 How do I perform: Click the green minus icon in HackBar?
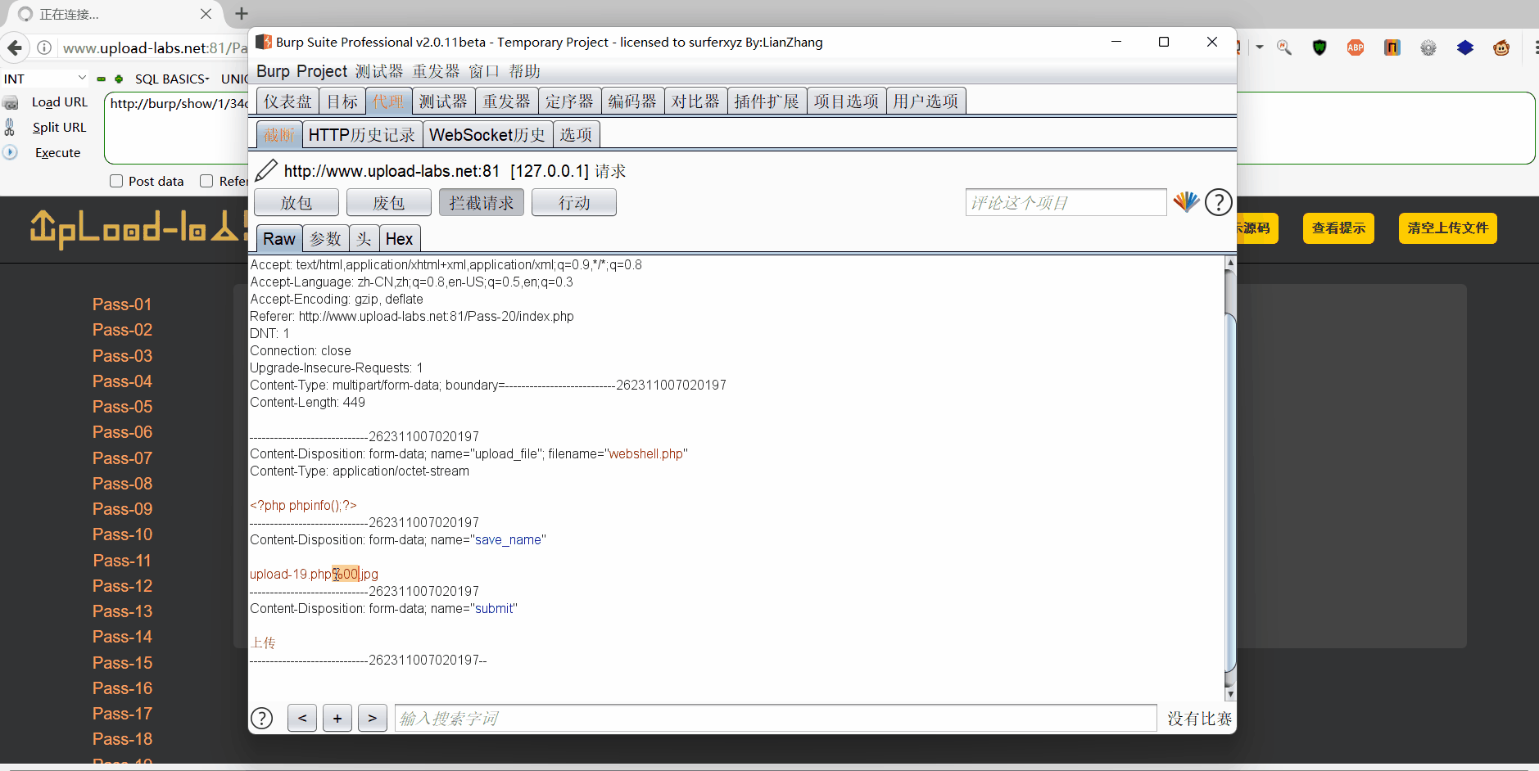(x=102, y=79)
